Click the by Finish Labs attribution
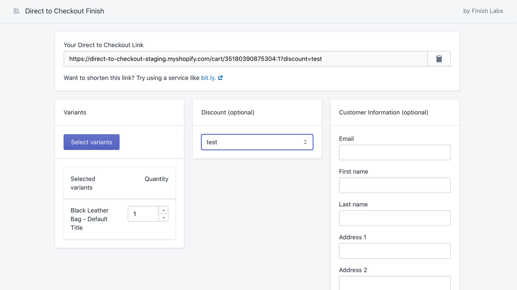 pyautogui.click(x=483, y=11)
